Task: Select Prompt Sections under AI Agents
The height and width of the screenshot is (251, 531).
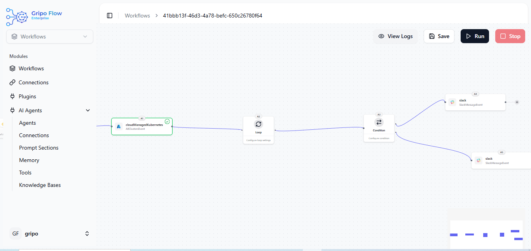Action: tap(39, 148)
